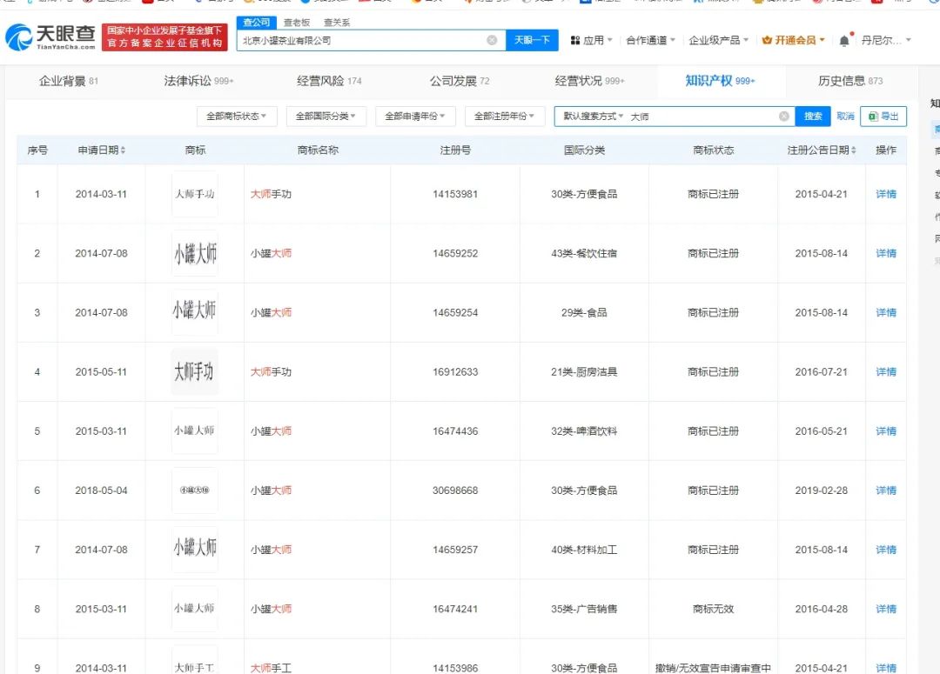This screenshot has height=674, width=940.
Task: Open the notification bell
Action: pos(844,40)
